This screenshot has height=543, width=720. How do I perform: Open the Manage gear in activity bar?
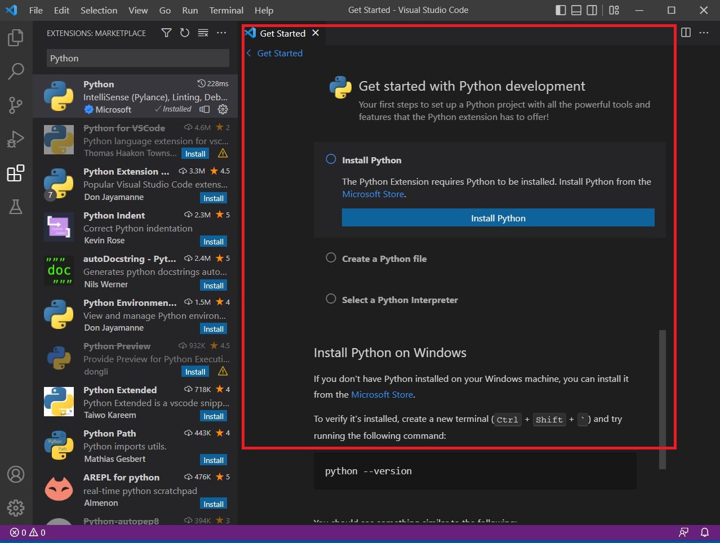click(x=16, y=508)
